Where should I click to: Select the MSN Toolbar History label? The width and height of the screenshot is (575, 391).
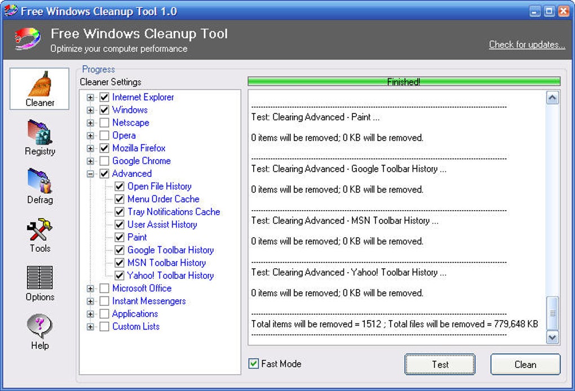[166, 263]
